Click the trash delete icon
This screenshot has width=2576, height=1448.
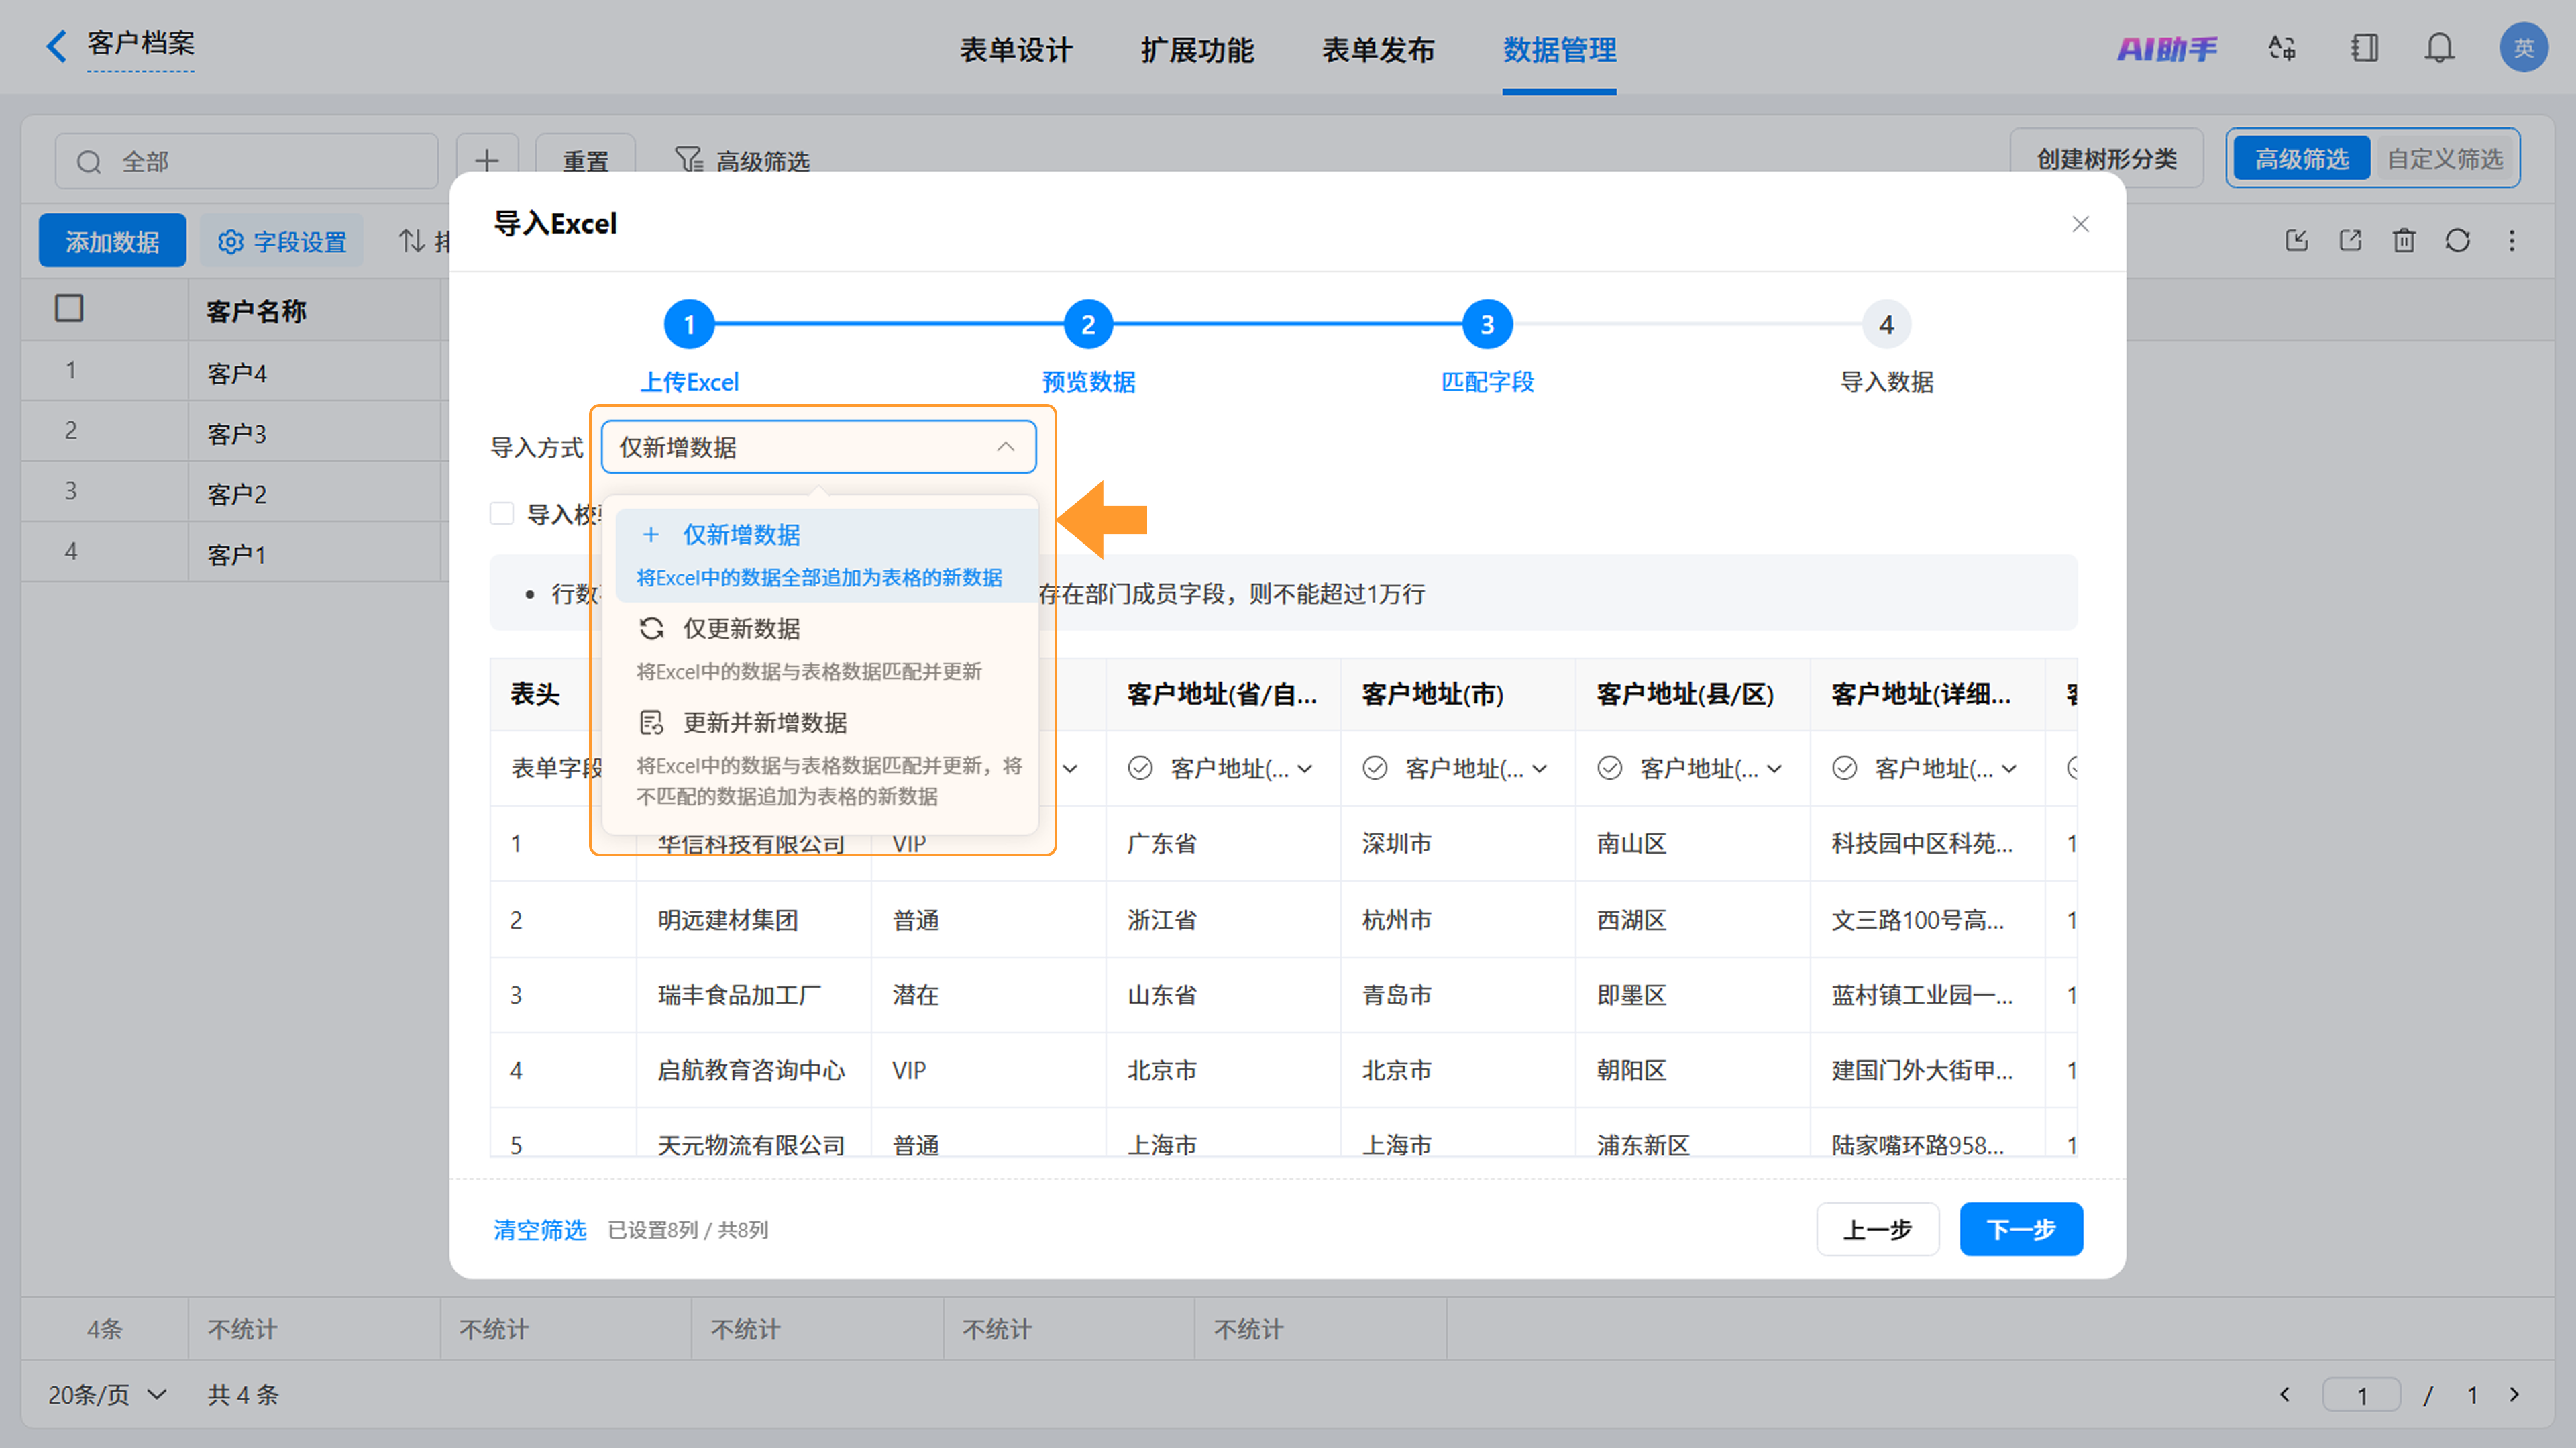[x=2404, y=240]
